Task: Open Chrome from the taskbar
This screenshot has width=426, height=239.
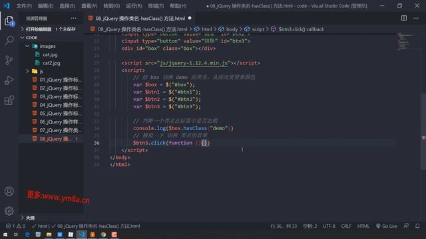Action: pos(104,234)
